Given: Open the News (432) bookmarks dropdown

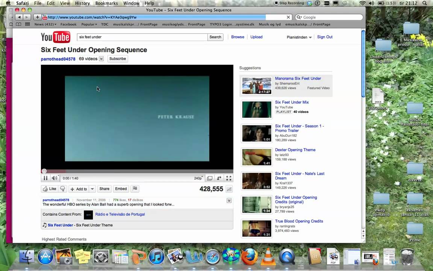Looking at the screenshot, I should 45,24.
